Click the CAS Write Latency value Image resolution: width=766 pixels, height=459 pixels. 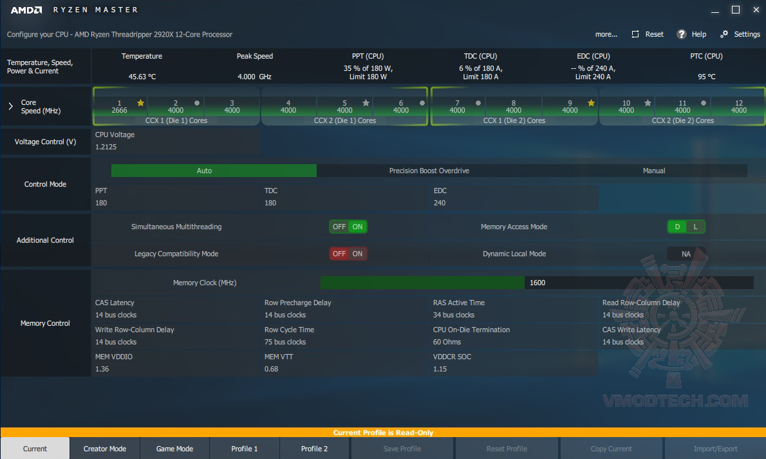[x=623, y=342]
